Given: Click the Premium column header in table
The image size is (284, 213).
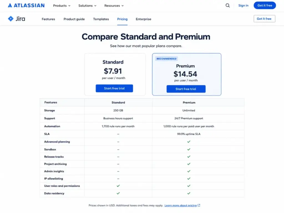Looking at the screenshot, I should (189, 103).
